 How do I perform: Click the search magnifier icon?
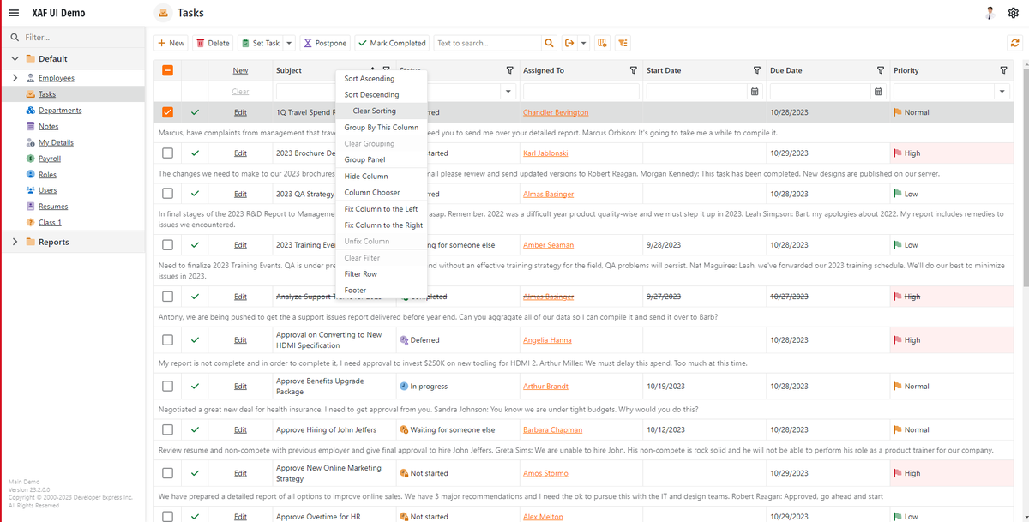tap(549, 43)
